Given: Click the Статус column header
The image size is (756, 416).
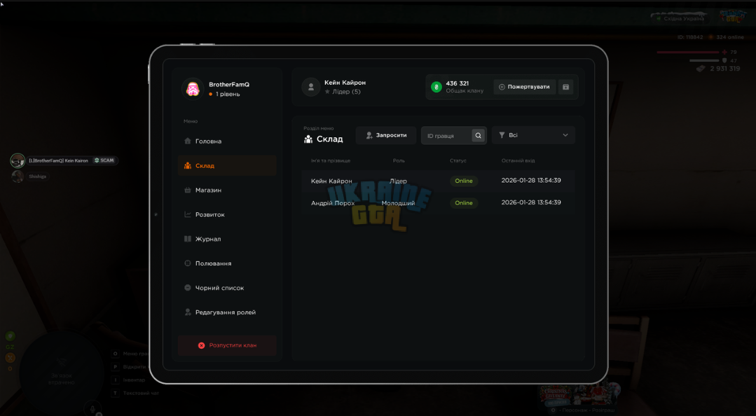Looking at the screenshot, I should click(x=458, y=160).
